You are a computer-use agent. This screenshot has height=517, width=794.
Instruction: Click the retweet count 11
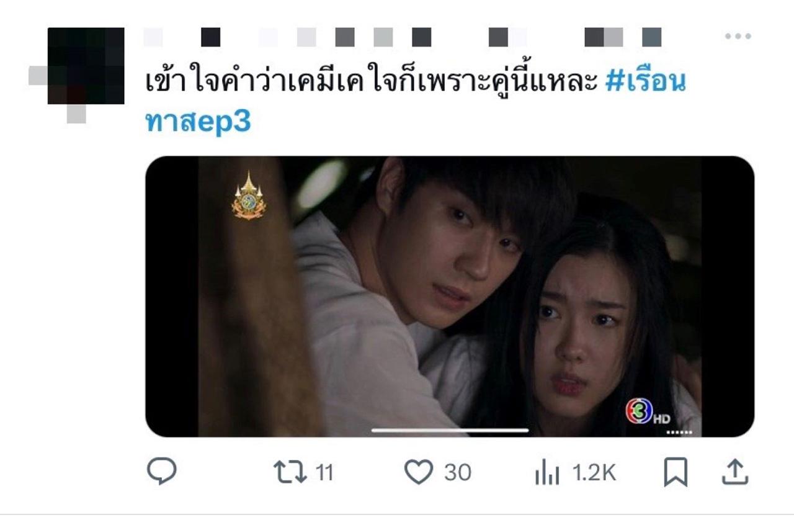(x=324, y=473)
